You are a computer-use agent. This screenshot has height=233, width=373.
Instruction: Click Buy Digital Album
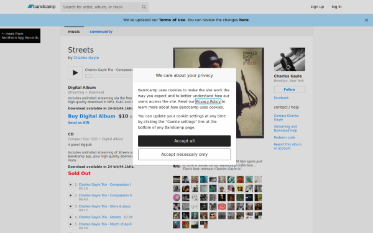coord(91,116)
